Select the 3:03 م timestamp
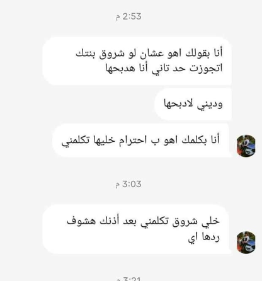 pos(128,184)
